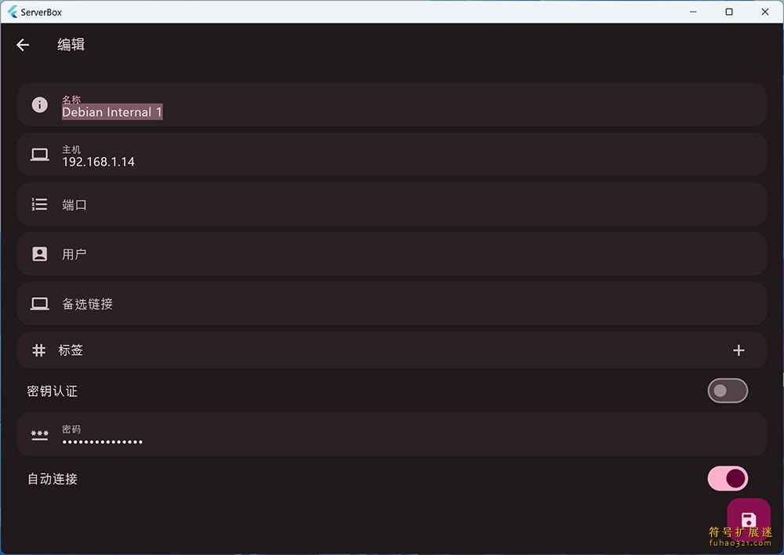Click the ServerBox Flutter logo in title bar

(x=13, y=12)
